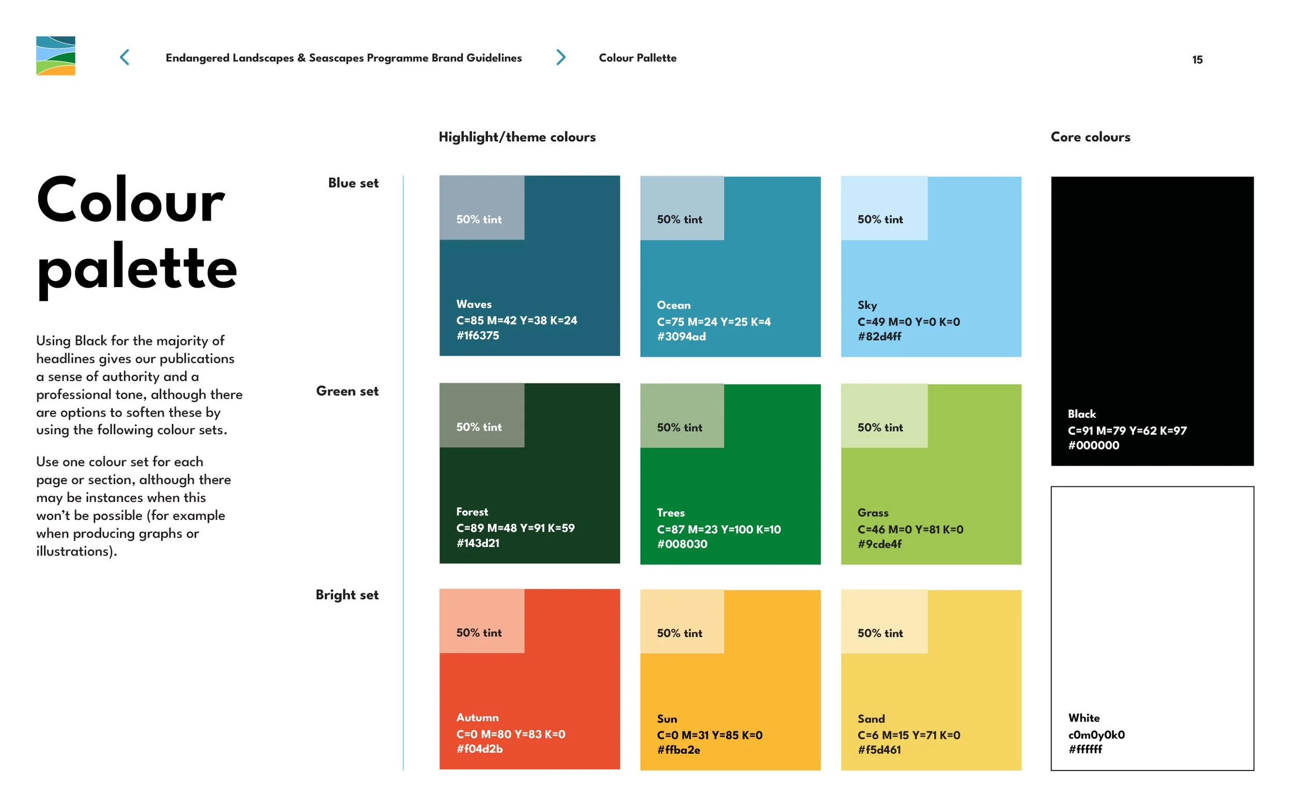Select the Sand colour swatch
The image size is (1291, 807).
click(x=931, y=681)
